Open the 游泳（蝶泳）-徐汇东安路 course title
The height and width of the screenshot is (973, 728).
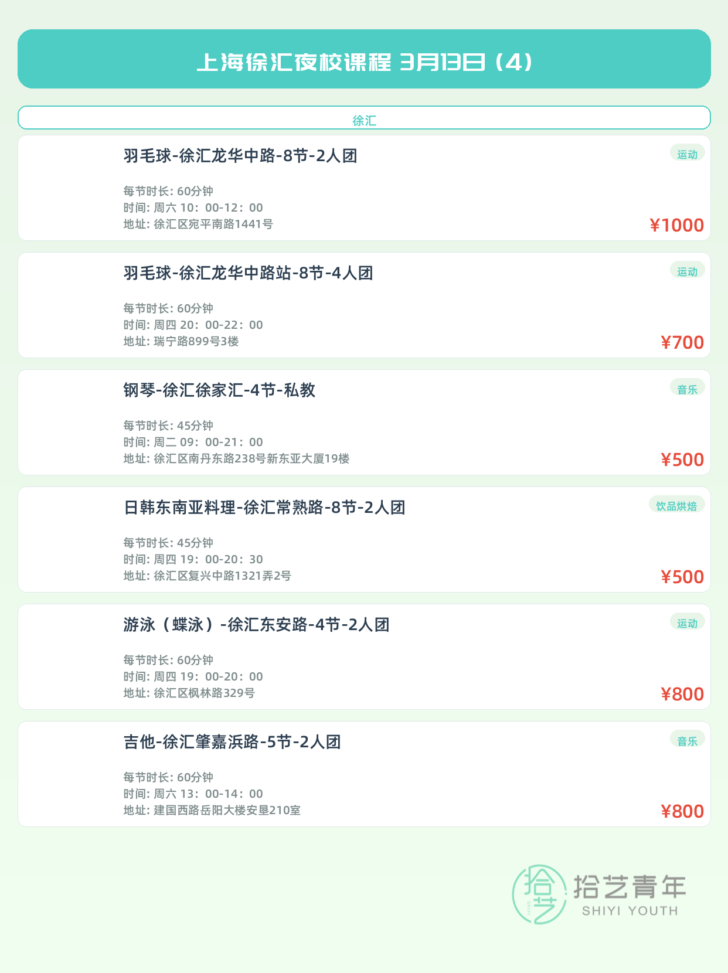[256, 625]
